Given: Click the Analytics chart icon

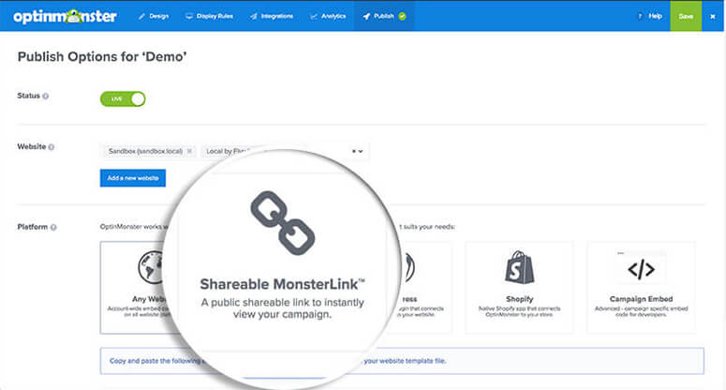Looking at the screenshot, I should point(314,16).
